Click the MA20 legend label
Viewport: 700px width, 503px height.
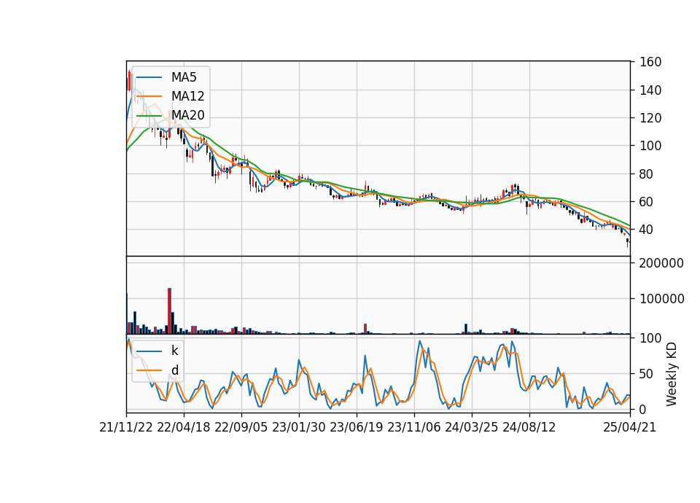(187, 115)
